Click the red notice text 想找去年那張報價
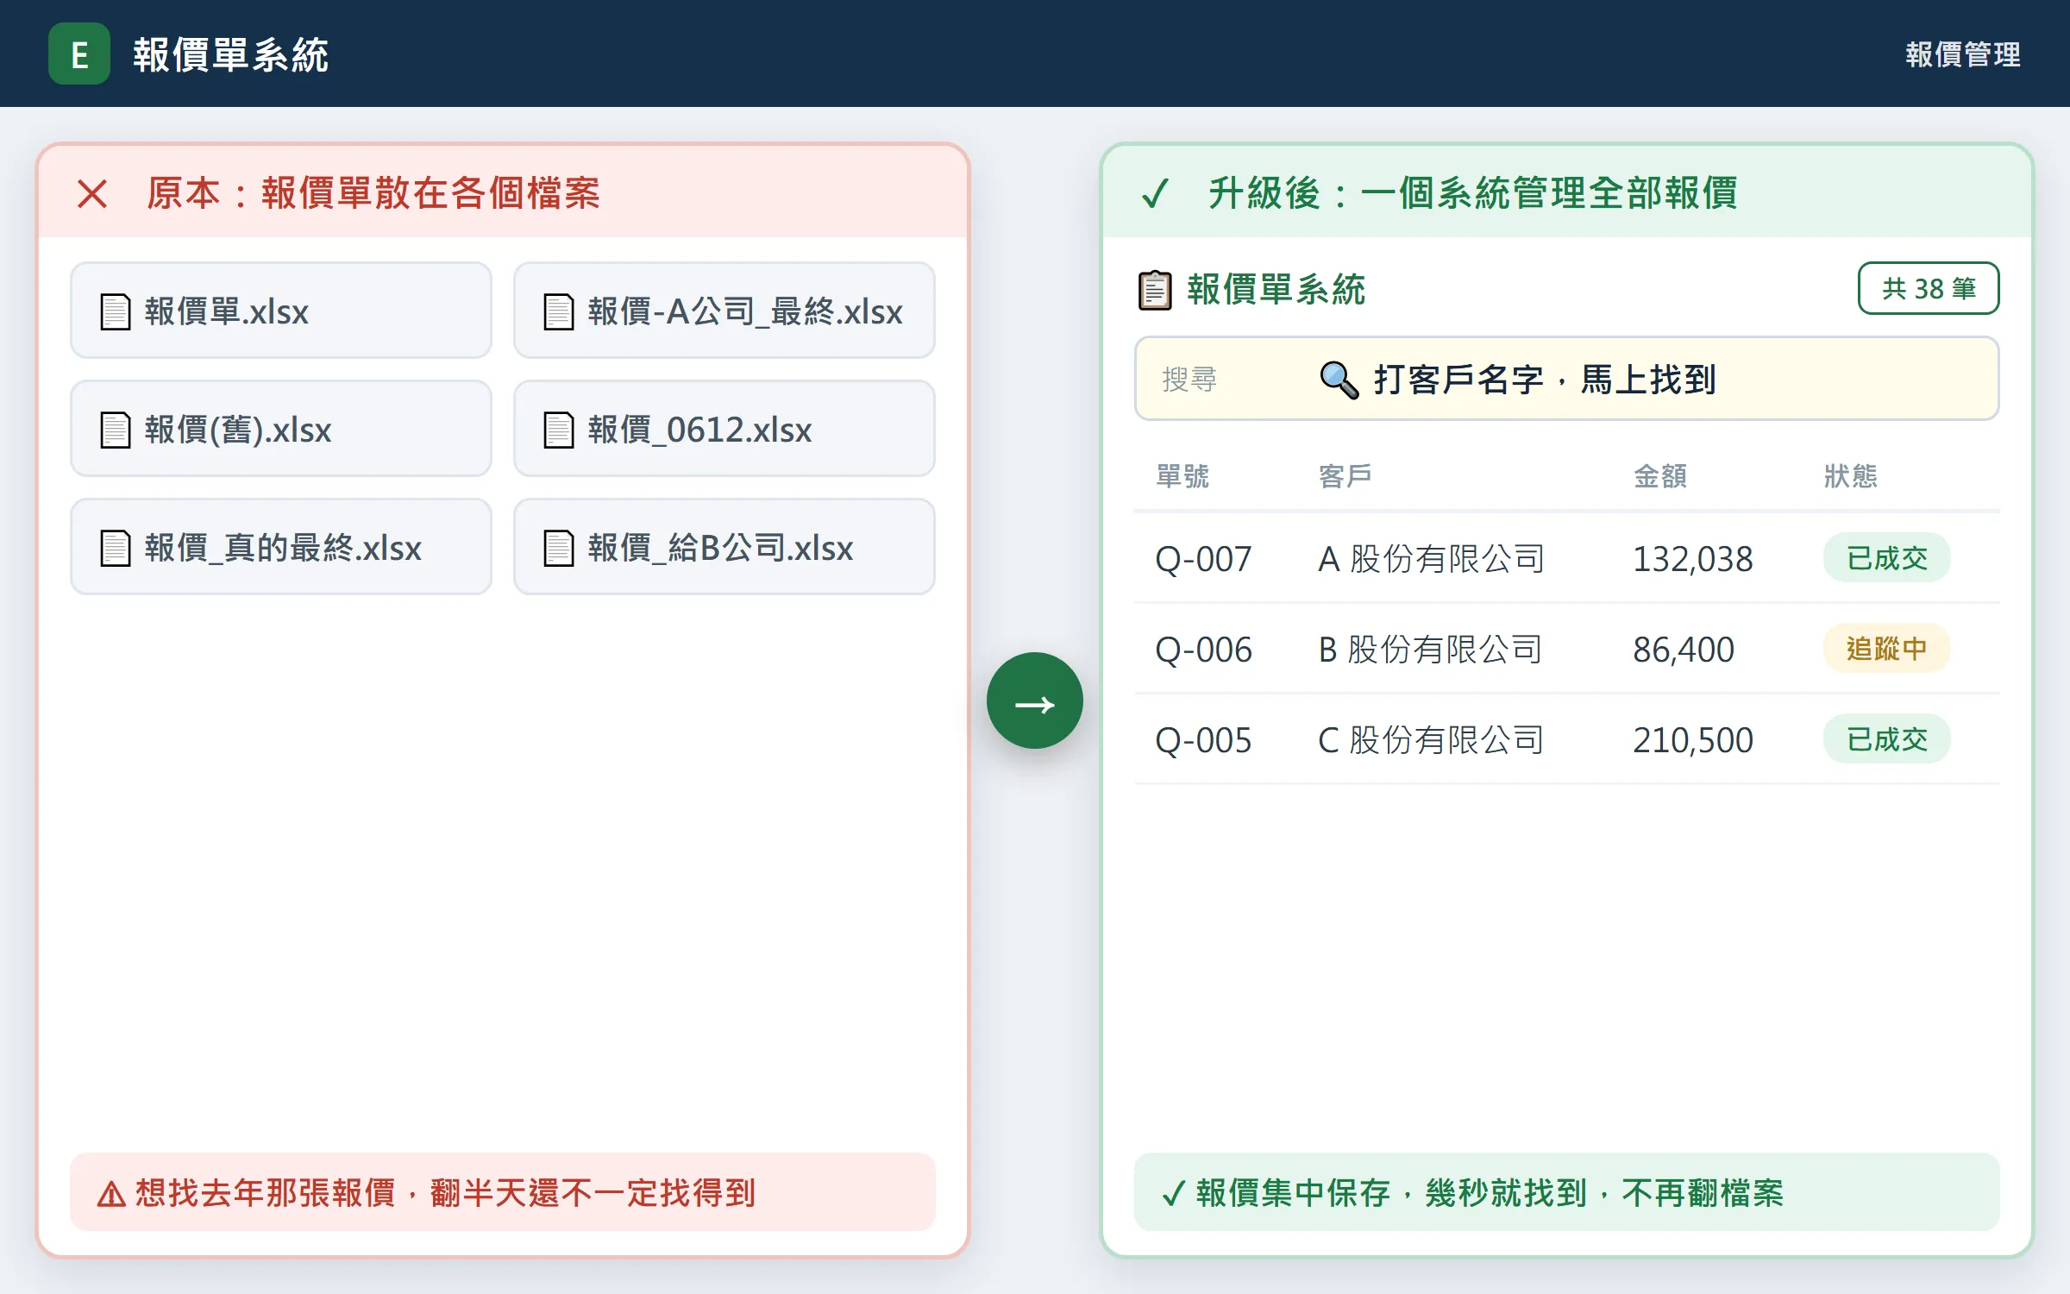 coord(266,1193)
